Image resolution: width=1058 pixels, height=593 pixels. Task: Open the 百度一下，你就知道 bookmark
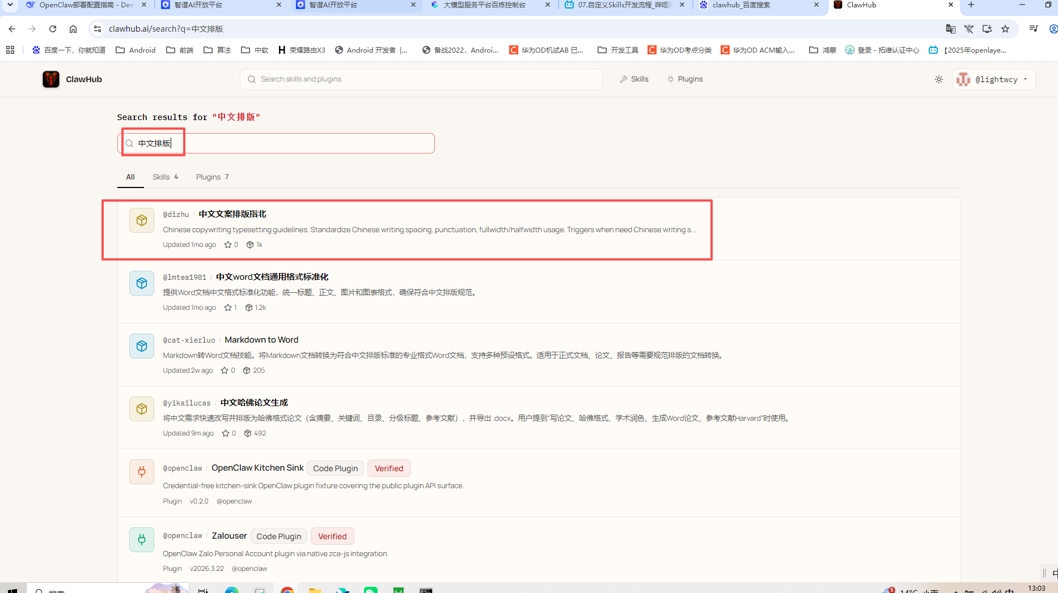coord(69,50)
